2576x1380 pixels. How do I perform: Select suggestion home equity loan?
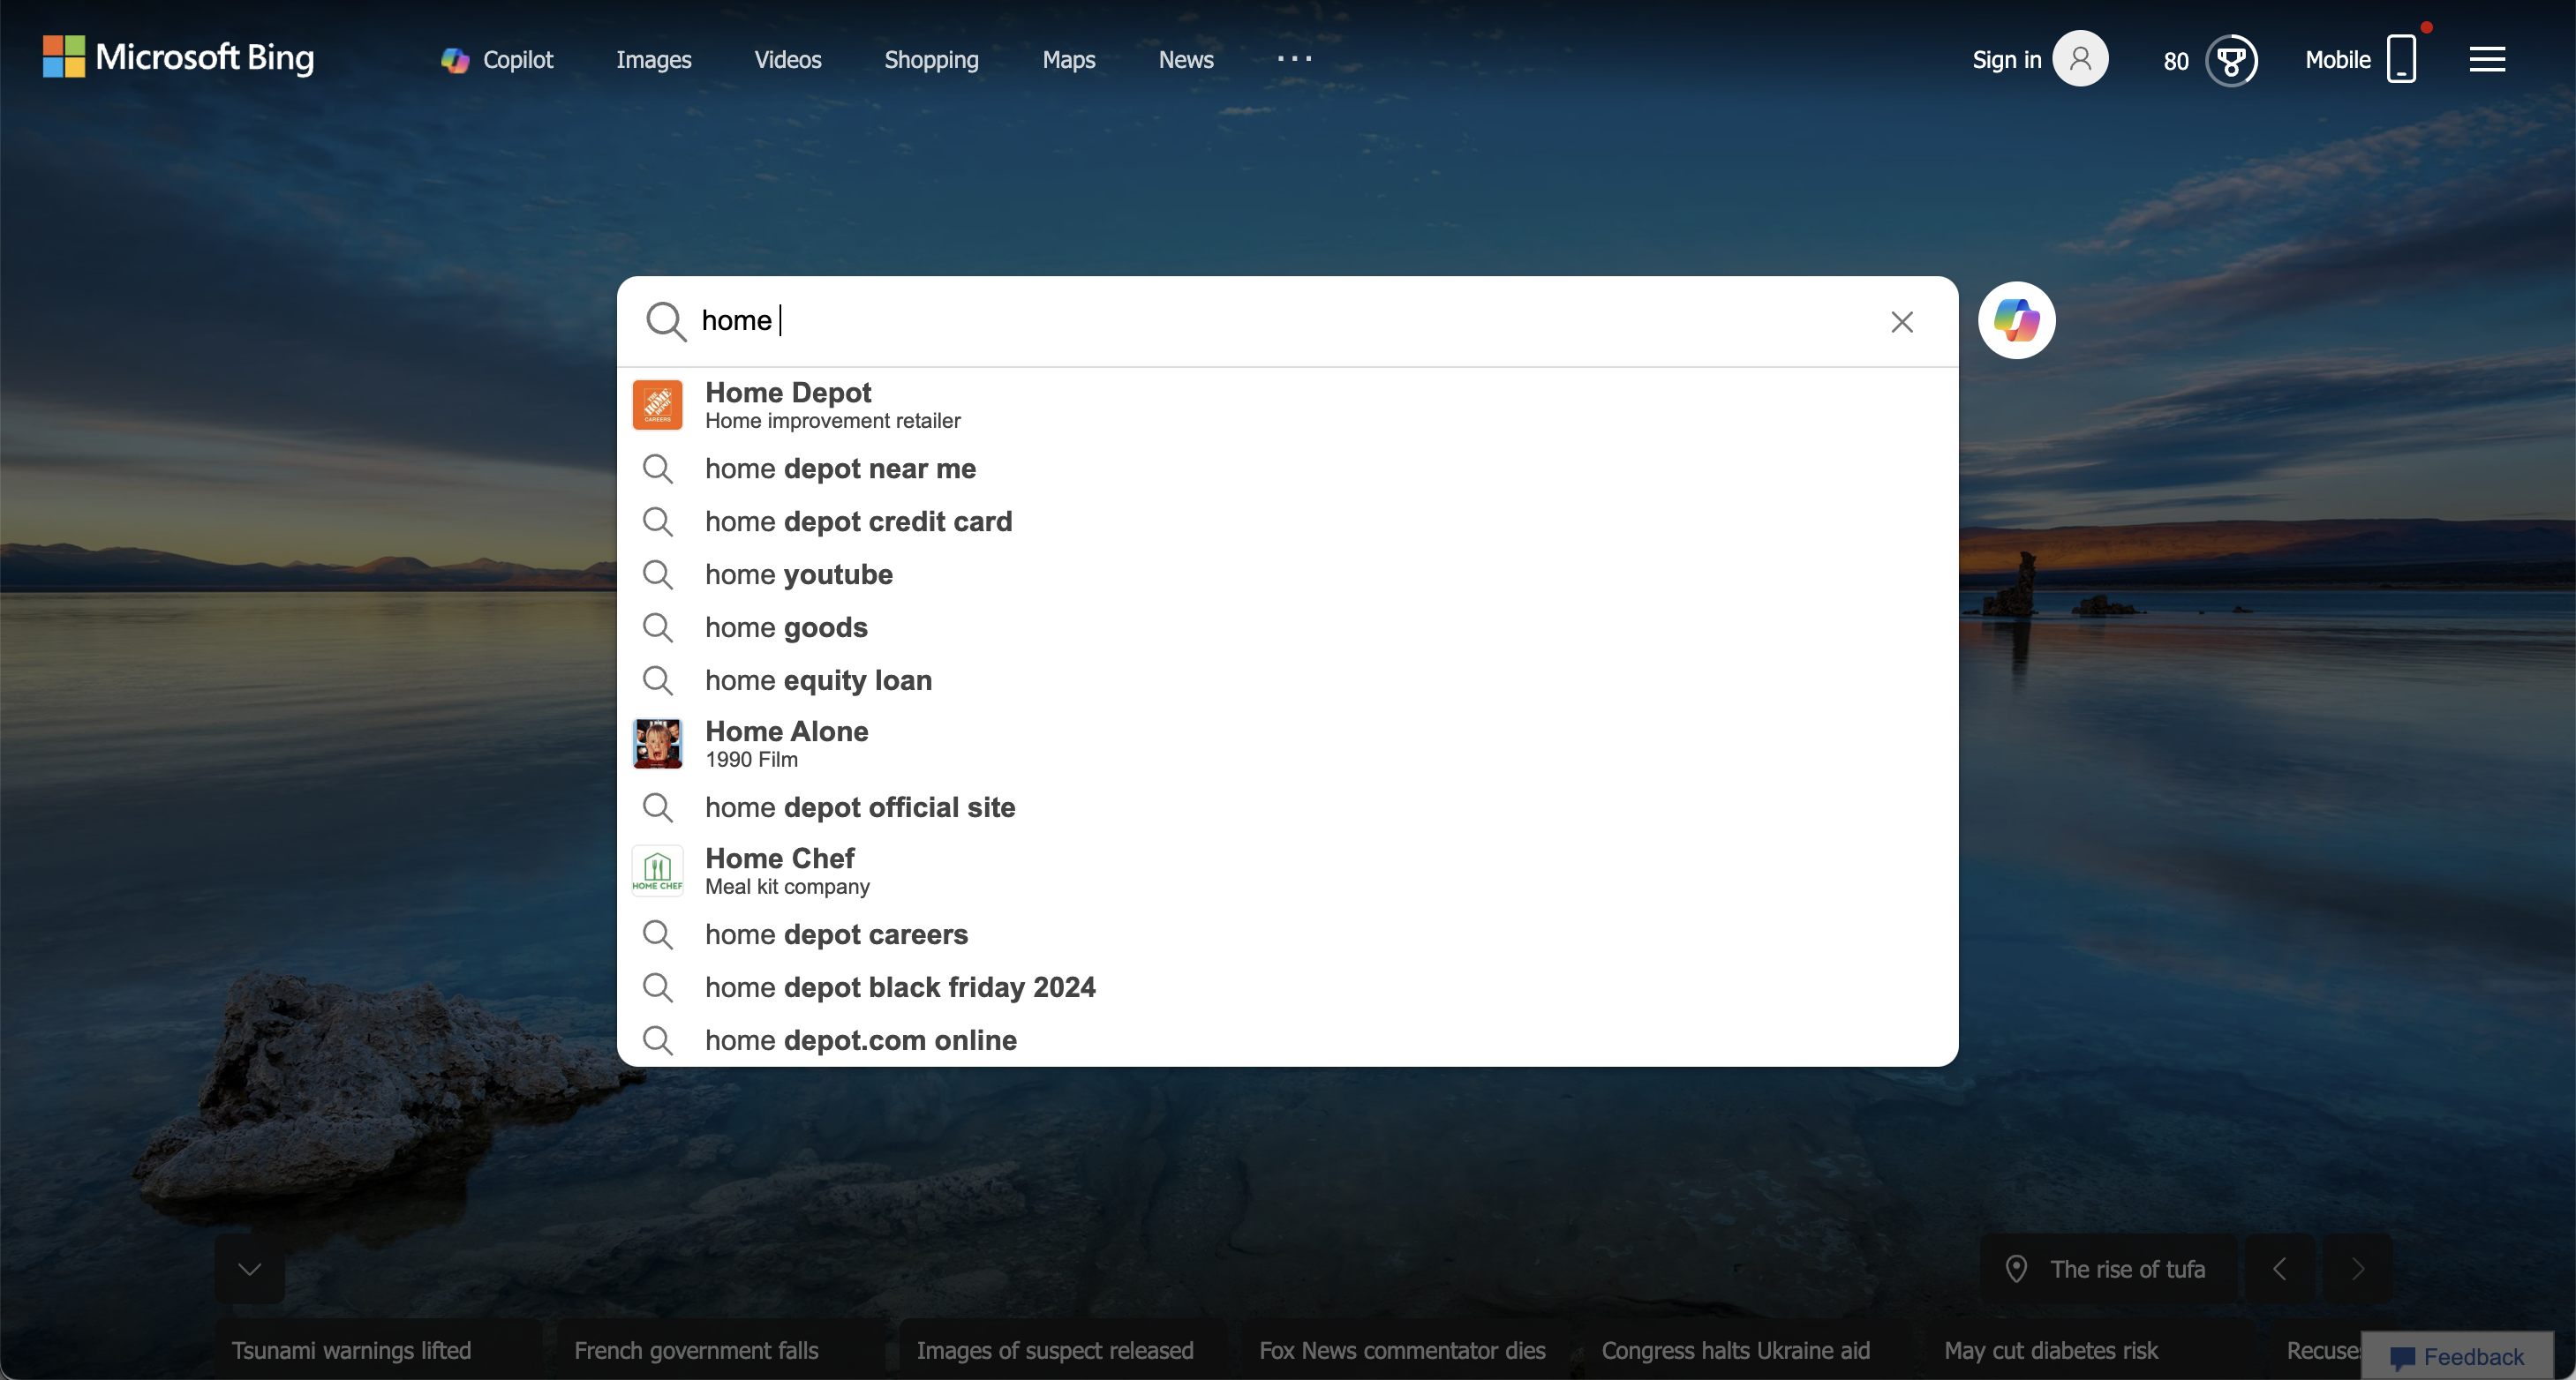pyautogui.click(x=1287, y=680)
